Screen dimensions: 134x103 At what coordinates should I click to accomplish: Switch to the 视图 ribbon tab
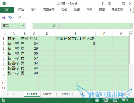[x=102, y=10]
